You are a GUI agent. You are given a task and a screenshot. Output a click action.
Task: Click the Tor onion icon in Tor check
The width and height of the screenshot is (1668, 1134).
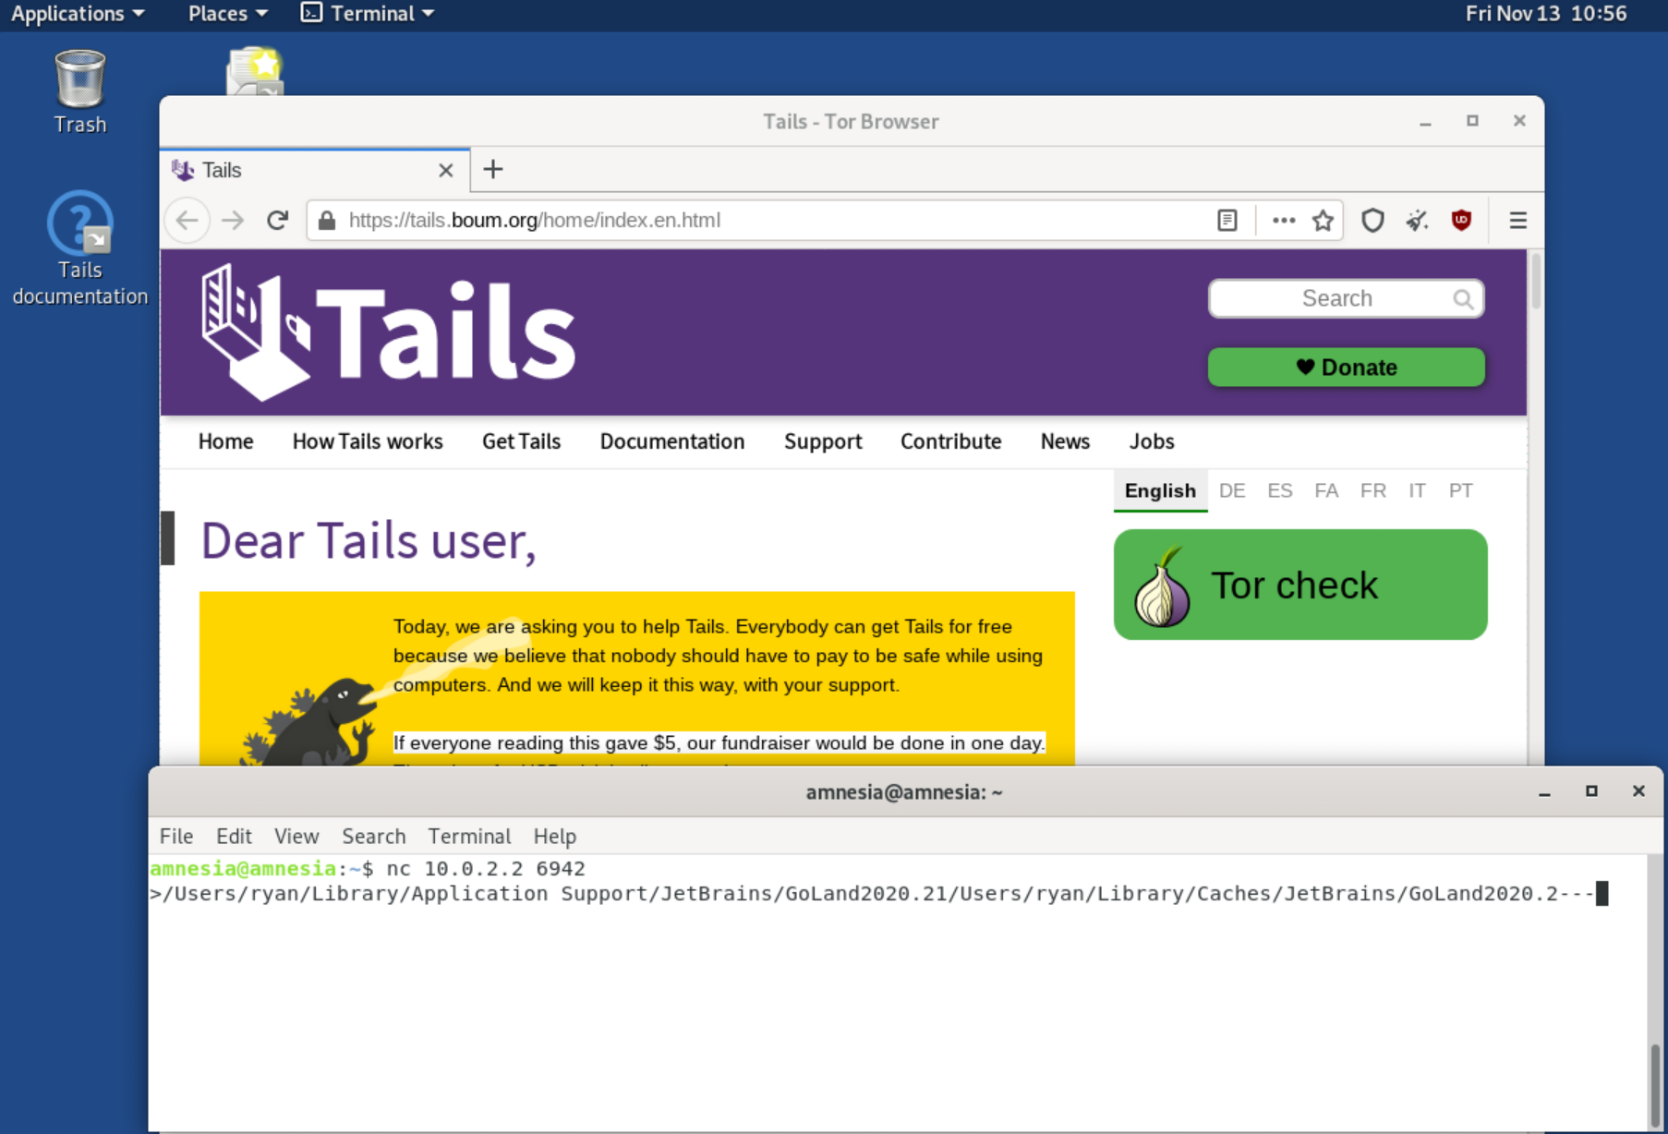pos(1162,586)
